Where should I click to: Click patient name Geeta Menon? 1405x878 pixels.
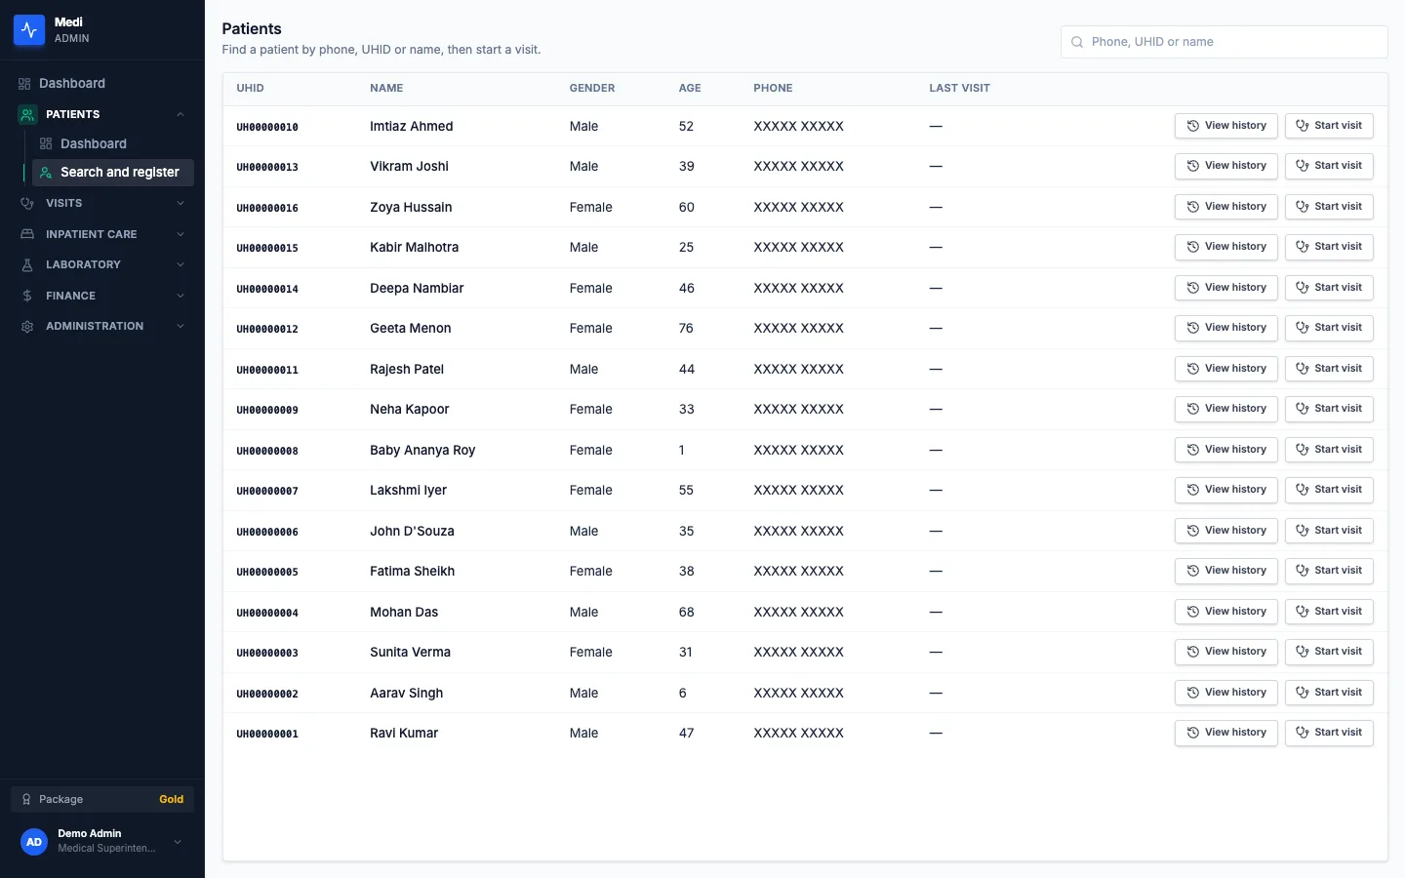pyautogui.click(x=411, y=329)
